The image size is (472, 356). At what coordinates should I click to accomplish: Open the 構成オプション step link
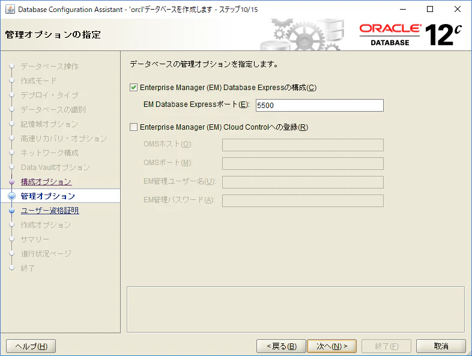(46, 182)
